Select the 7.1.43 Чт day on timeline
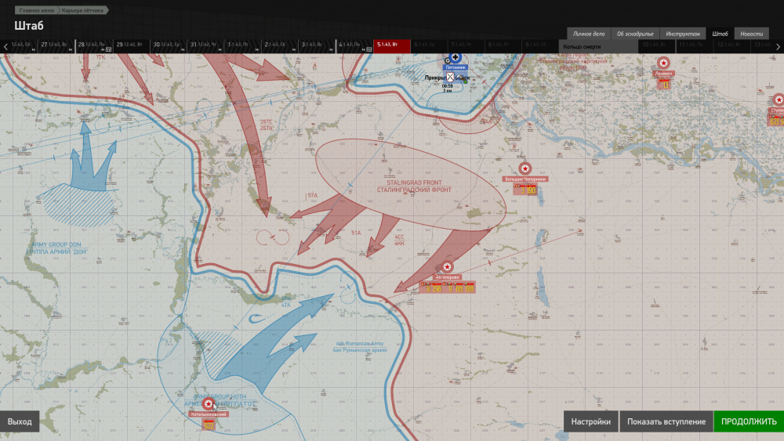The width and height of the screenshot is (784, 441). coord(466,46)
